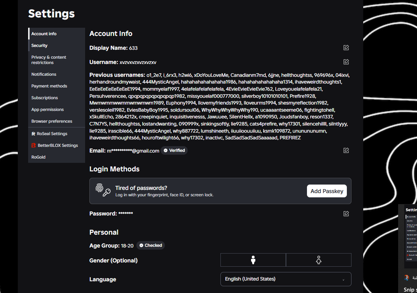417x293 pixels.
Task: Go to Privacy & content restrictions
Action: pyautogui.click(x=49, y=60)
